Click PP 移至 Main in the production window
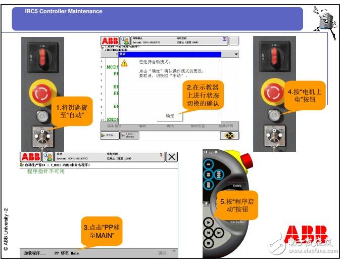 [x=67, y=253]
